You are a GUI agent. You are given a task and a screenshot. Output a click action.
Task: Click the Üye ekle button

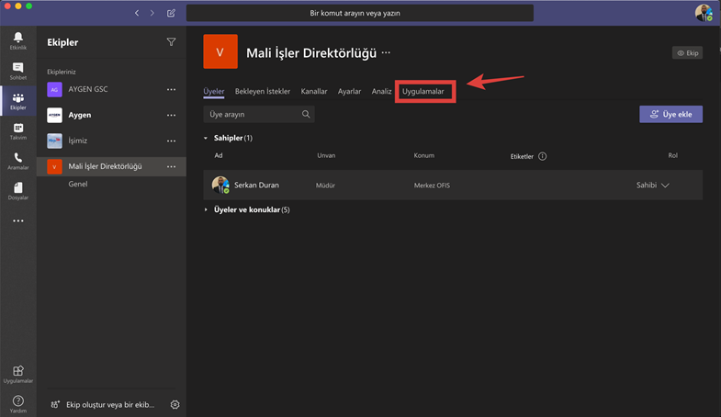[670, 114]
